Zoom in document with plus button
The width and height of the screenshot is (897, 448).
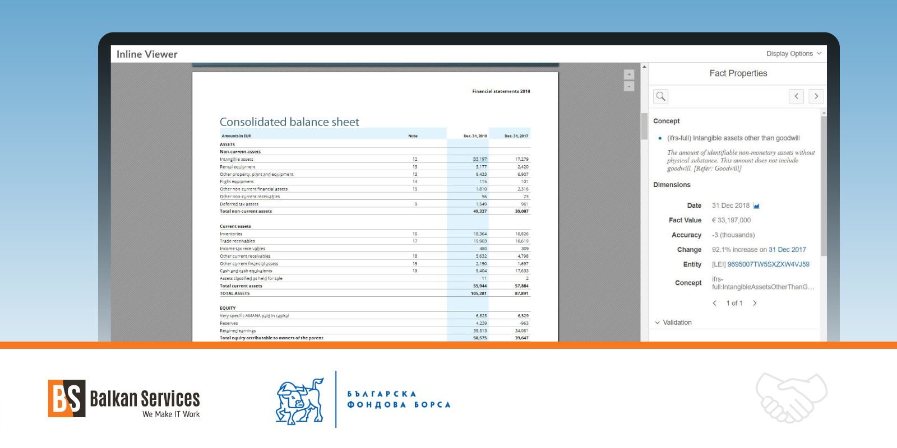coord(629,74)
